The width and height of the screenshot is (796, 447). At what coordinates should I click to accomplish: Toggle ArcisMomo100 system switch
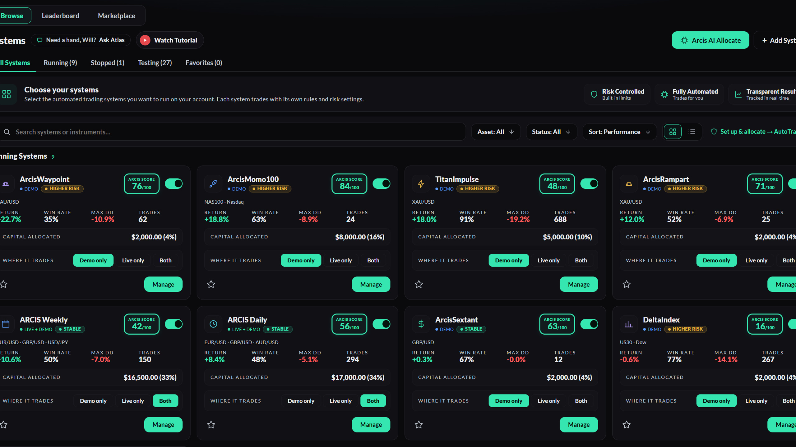click(x=382, y=183)
